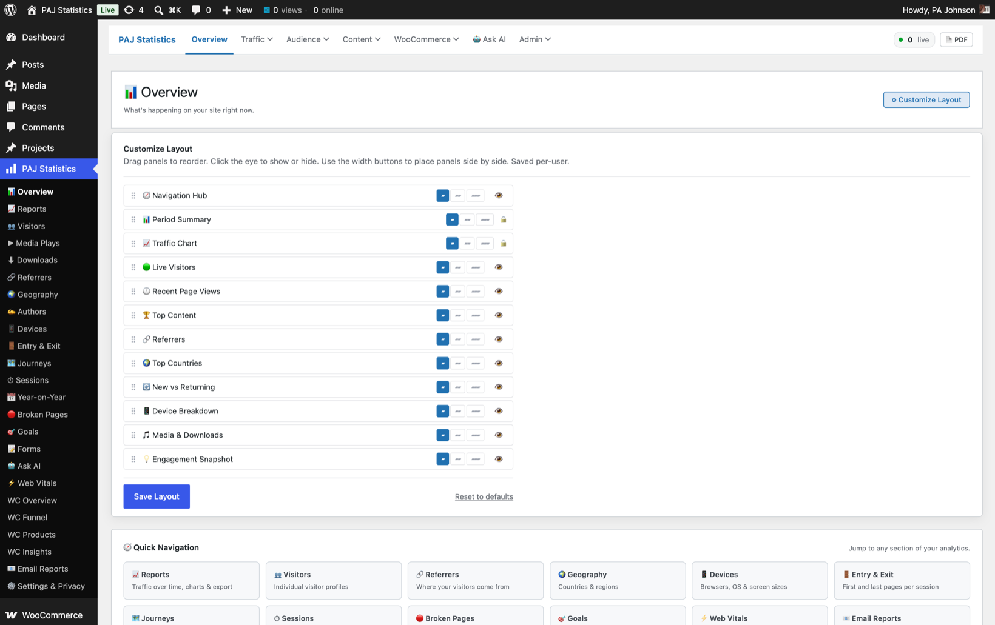Set Period Summary to middle width button
Image resolution: width=995 pixels, height=625 pixels.
click(467, 219)
